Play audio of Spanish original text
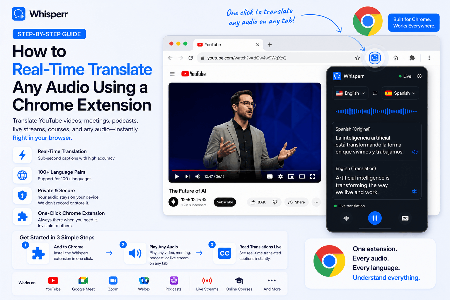This screenshot has height=300, width=450. coord(415,152)
